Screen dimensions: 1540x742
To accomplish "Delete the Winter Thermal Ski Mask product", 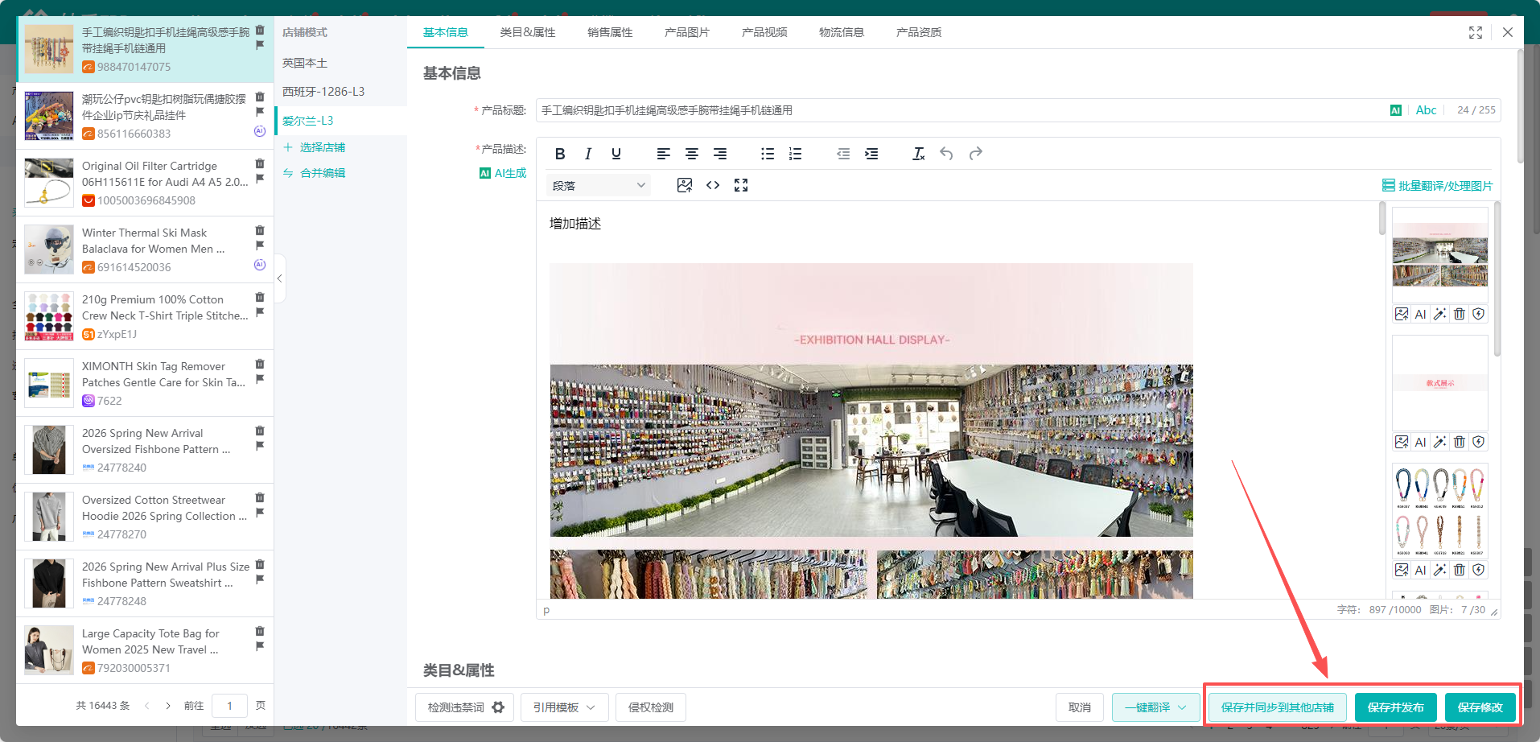I will [x=260, y=230].
